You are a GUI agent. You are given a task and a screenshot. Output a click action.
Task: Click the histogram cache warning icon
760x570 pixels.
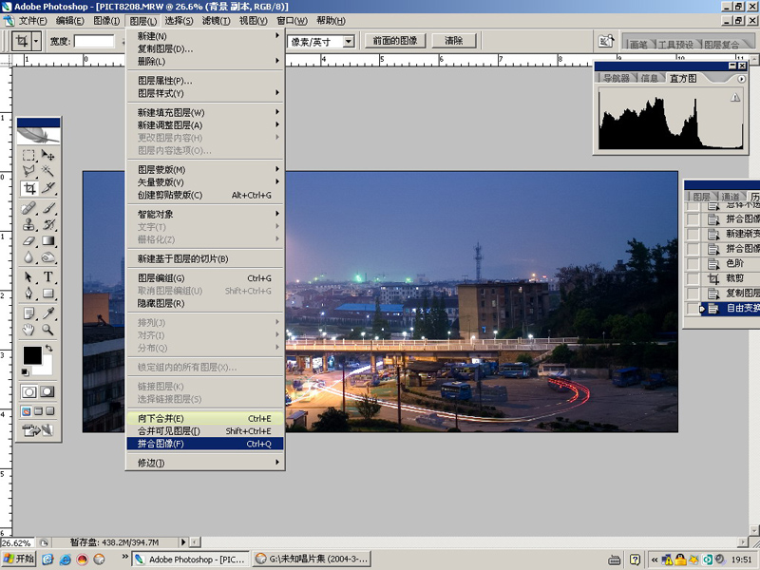736,98
